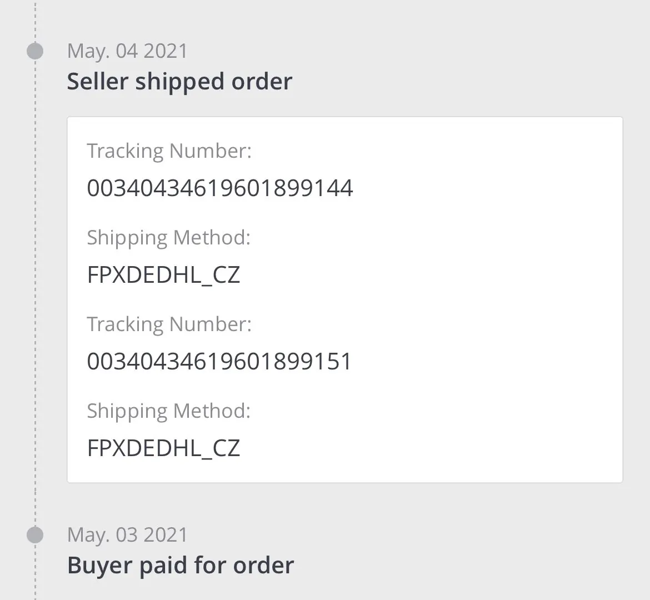
Task: Select the 'May. 04 2021' date text
Action: coord(127,51)
